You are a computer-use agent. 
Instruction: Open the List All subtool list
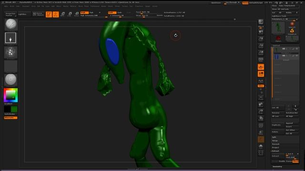pyautogui.click(x=278, y=108)
